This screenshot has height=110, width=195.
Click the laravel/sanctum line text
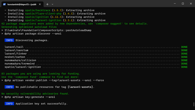pyautogui.click(x=16, y=50)
